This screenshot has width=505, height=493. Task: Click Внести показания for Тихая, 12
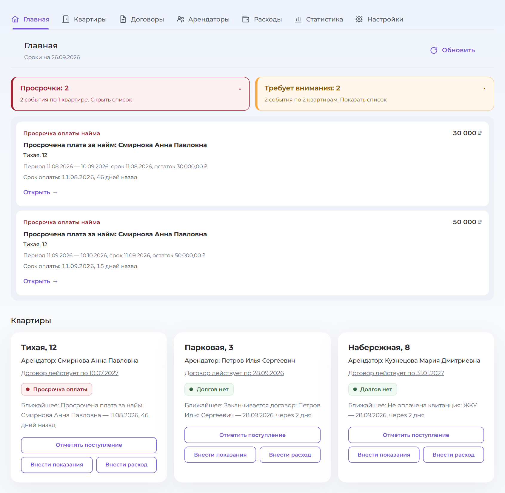coord(57,465)
